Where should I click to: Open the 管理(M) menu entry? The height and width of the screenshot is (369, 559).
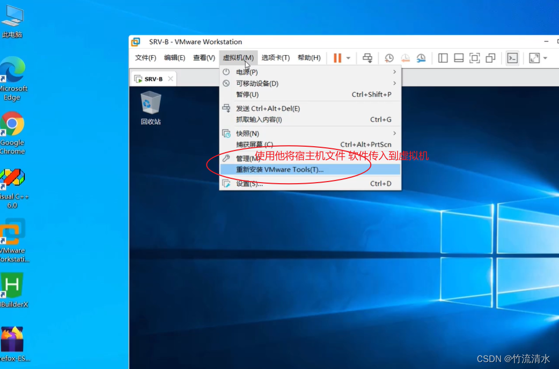click(310, 159)
